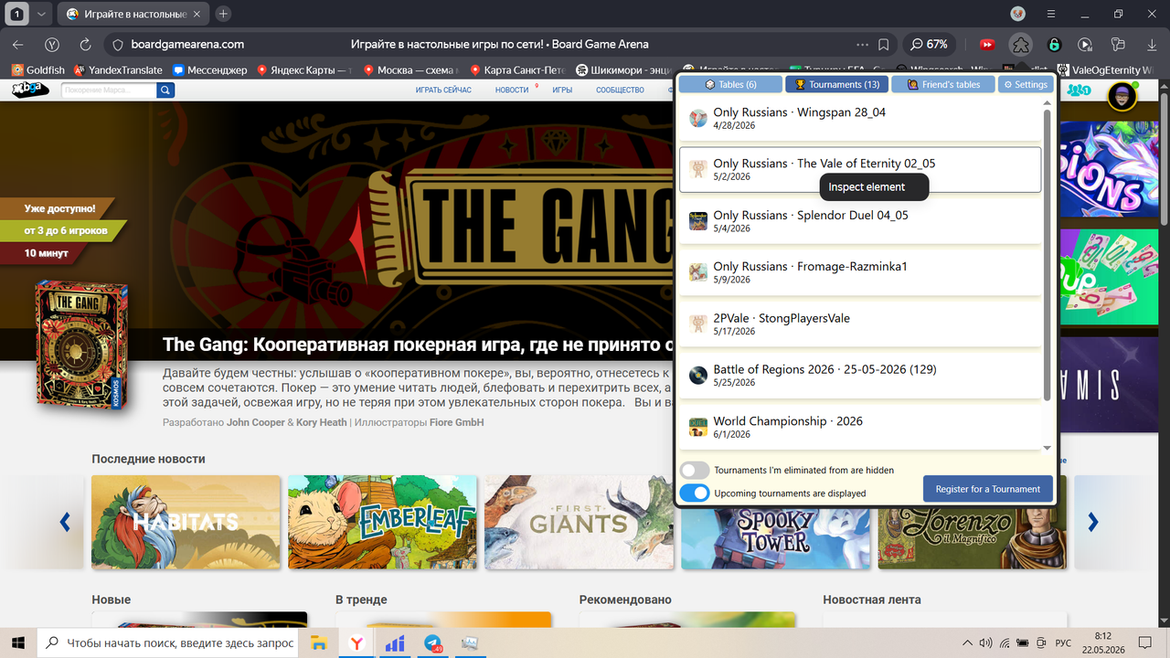
Task: Click the Fromage game icon
Action: 698,272
